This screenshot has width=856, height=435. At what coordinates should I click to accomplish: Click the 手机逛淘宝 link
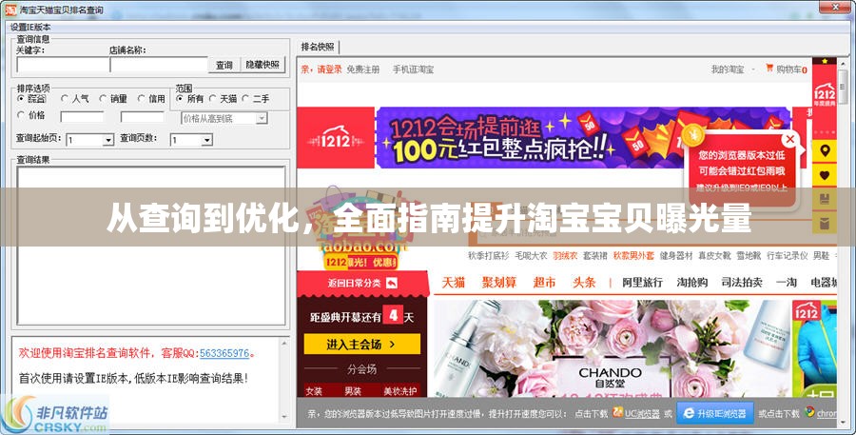pyautogui.click(x=414, y=69)
